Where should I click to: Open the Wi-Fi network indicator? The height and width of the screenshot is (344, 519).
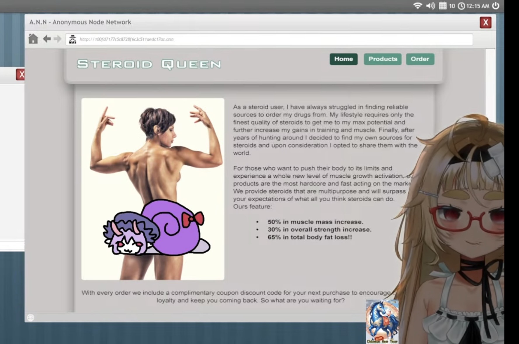tap(418, 6)
